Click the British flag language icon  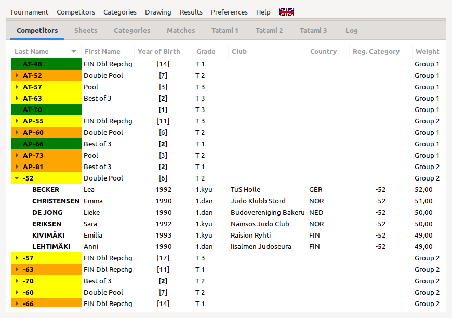pos(286,12)
